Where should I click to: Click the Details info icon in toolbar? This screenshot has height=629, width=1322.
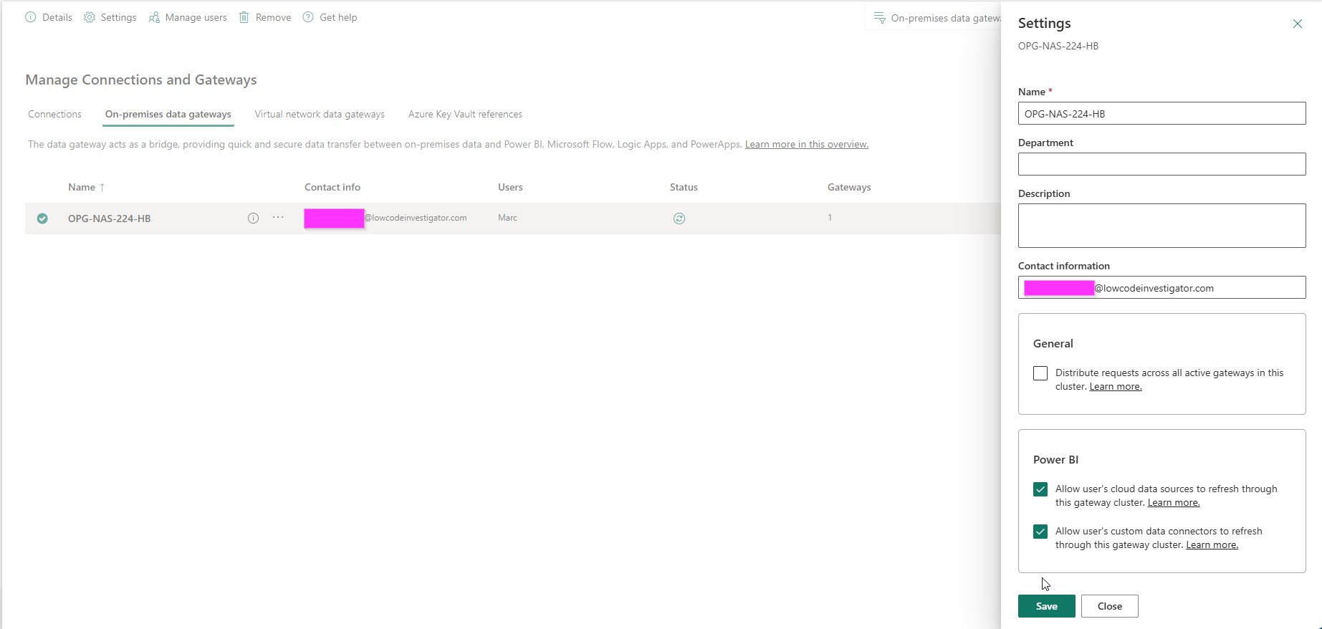pyautogui.click(x=31, y=17)
